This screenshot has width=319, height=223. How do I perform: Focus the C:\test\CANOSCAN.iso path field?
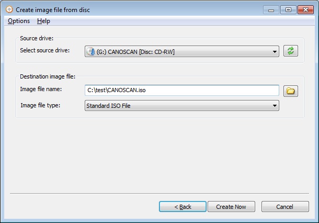click(182, 90)
